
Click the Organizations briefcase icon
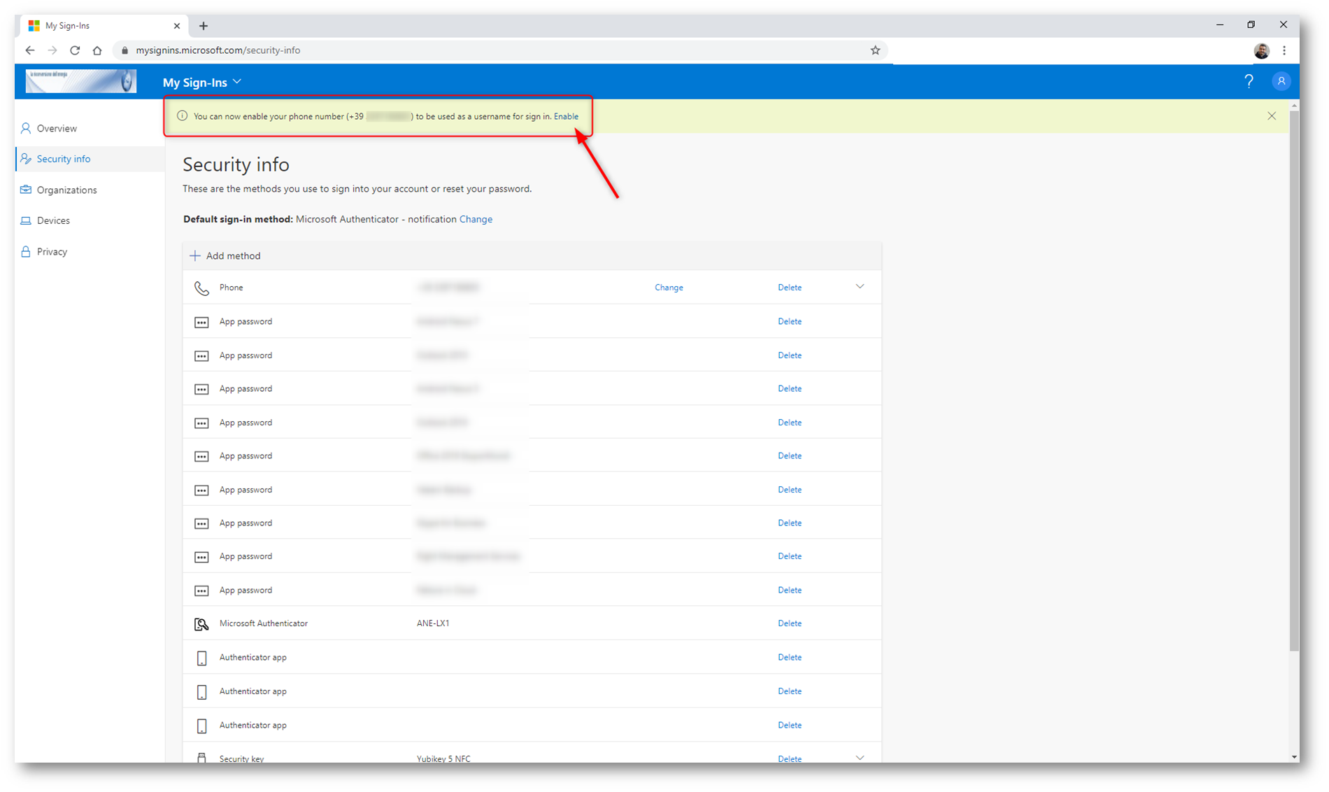[x=26, y=190]
